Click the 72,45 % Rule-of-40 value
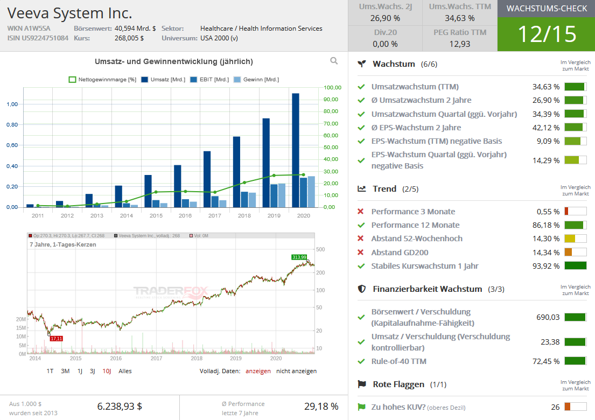Image resolution: width=595 pixels, height=420 pixels. [546, 361]
